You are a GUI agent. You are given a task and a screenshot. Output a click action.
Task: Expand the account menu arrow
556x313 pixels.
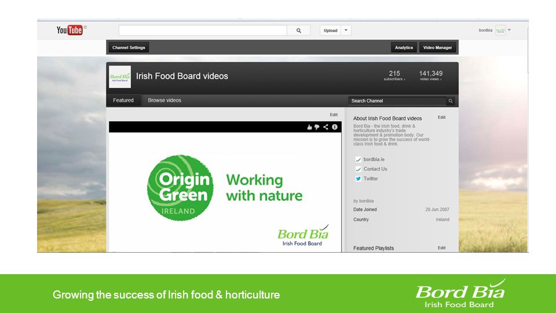[x=509, y=30]
